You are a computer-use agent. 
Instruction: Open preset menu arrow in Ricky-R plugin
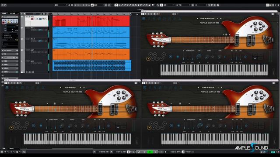[222, 88]
